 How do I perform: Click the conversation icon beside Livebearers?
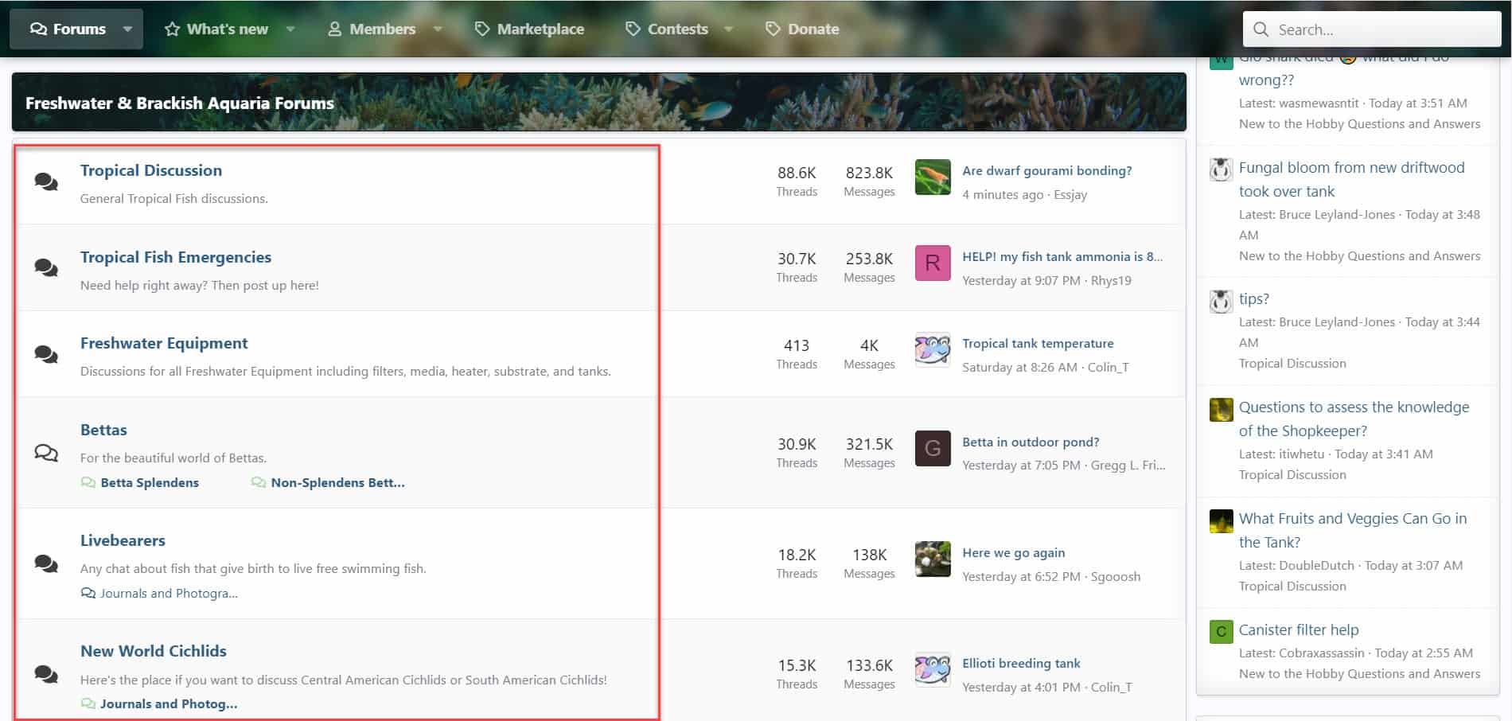[47, 563]
